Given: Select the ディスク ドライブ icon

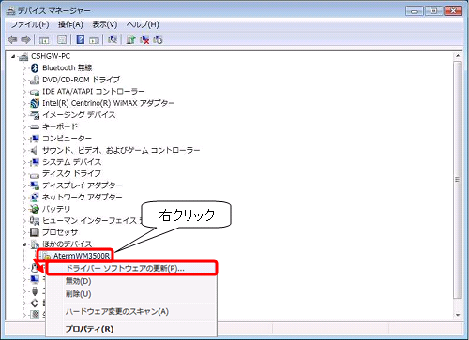Looking at the screenshot, I should pos(35,174).
